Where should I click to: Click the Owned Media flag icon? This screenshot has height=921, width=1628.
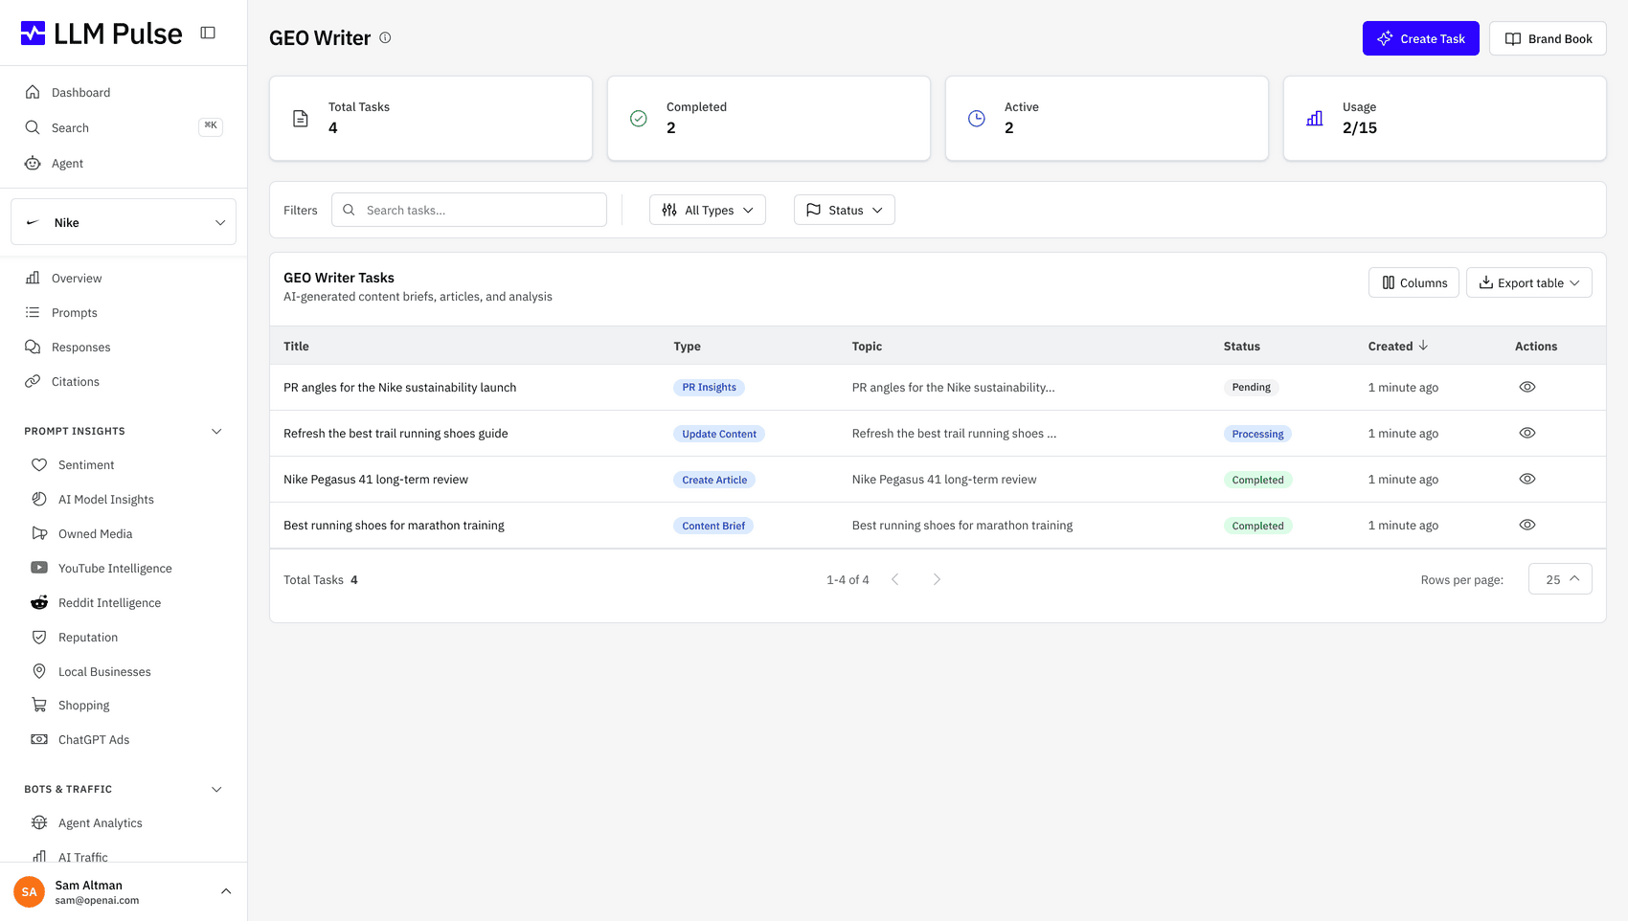(x=39, y=533)
